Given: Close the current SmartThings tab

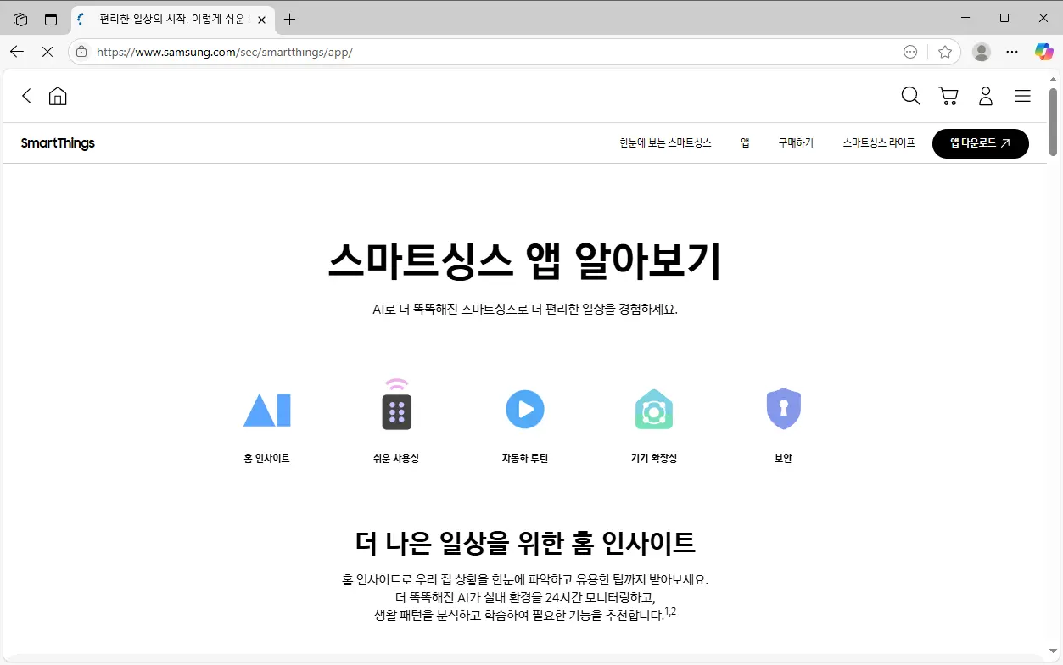Looking at the screenshot, I should coord(263,19).
